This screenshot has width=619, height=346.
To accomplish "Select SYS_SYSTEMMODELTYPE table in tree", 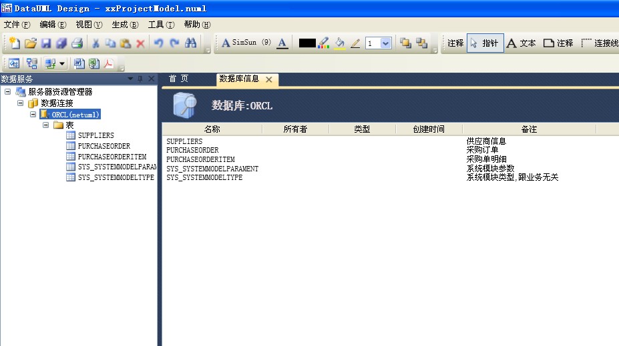I will (x=116, y=178).
